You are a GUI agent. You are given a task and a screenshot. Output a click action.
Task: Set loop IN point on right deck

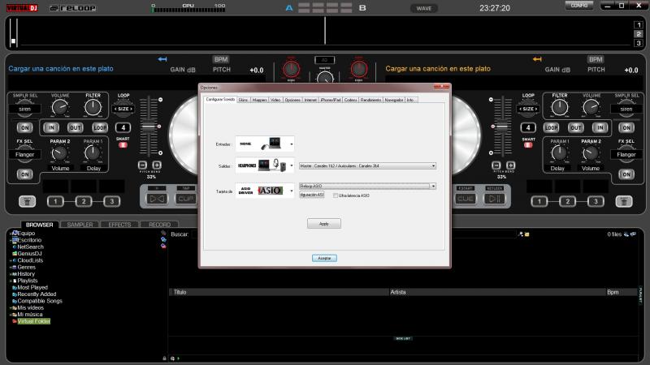click(x=600, y=127)
